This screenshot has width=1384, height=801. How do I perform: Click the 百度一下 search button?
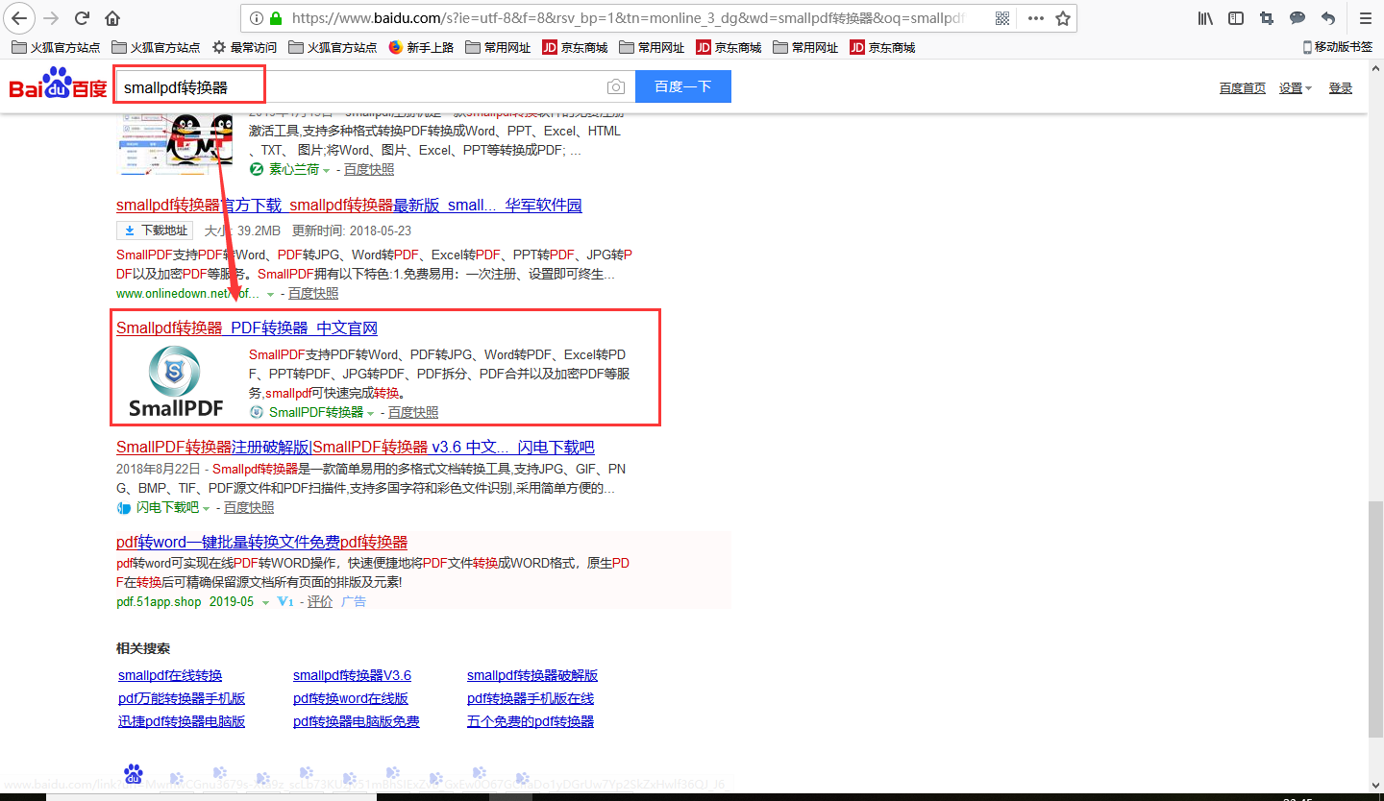tap(683, 86)
